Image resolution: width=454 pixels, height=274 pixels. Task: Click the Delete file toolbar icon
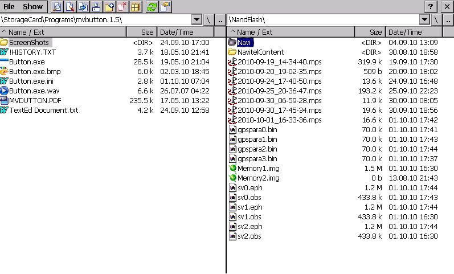point(122,7)
